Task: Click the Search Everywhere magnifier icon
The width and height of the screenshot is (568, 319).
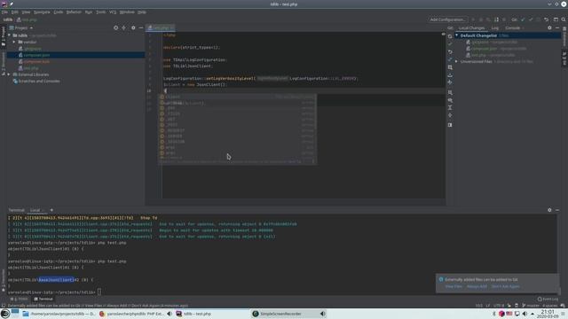Action: coord(564,19)
